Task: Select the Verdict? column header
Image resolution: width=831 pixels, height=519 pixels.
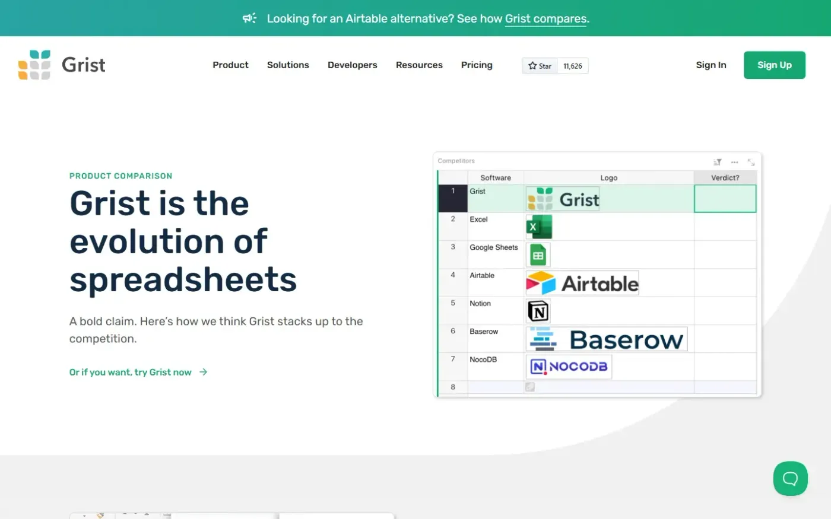Action: [725, 177]
